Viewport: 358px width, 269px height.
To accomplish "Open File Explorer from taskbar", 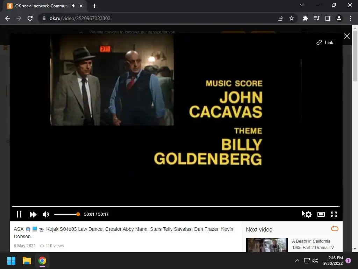I will tap(27, 261).
